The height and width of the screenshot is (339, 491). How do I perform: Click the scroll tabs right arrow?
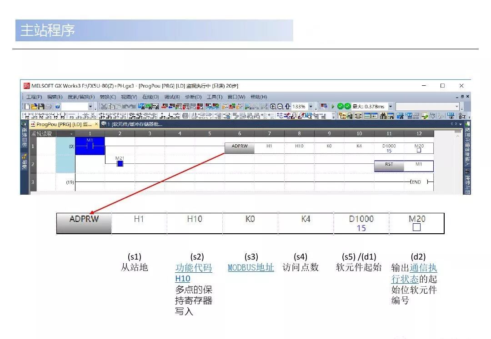tap(456, 124)
